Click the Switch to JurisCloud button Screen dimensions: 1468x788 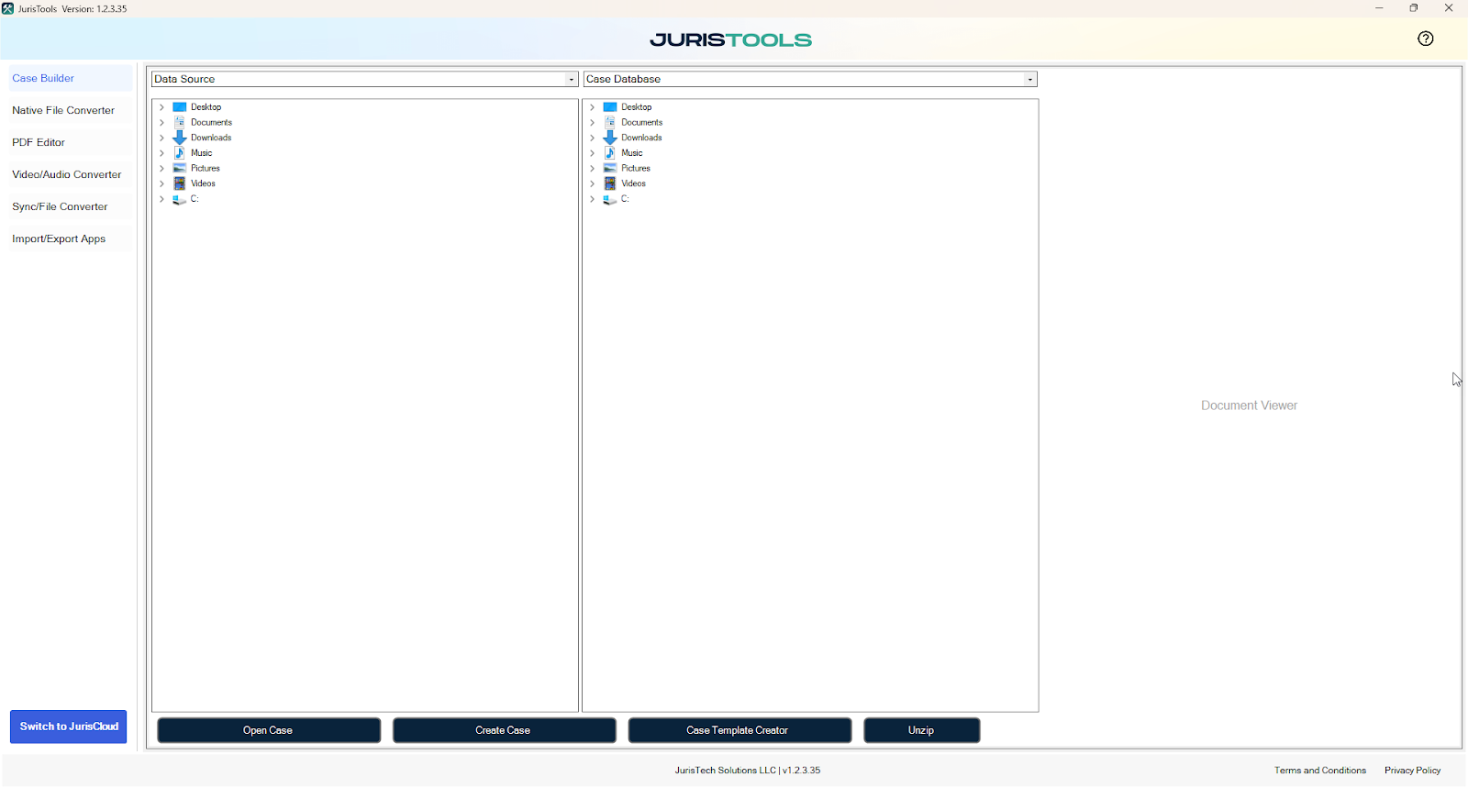click(69, 727)
